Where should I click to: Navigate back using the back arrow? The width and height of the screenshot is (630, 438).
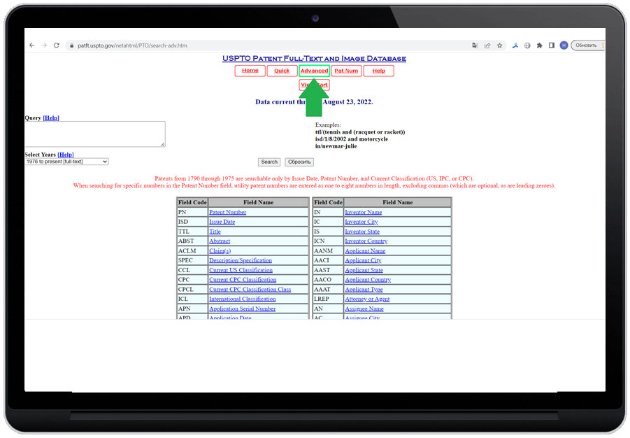(x=32, y=45)
